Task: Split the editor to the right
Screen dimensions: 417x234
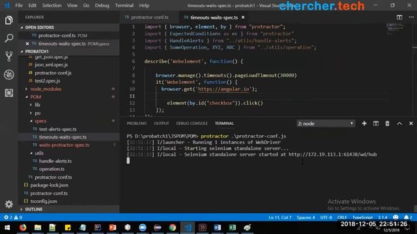Action: coord(399,18)
